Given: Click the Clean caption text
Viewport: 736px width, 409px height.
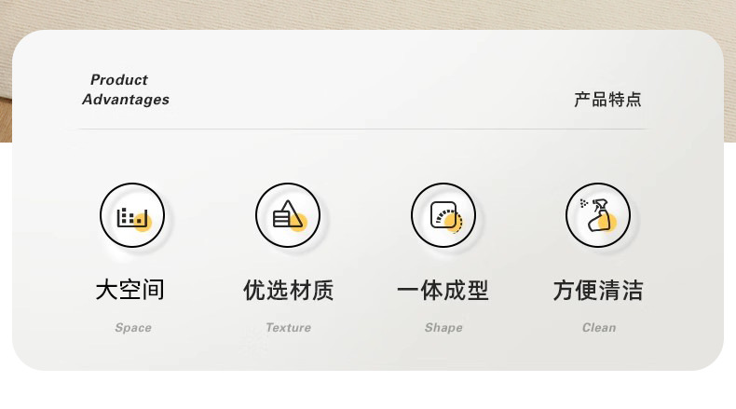Looking at the screenshot, I should pyautogui.click(x=599, y=327).
